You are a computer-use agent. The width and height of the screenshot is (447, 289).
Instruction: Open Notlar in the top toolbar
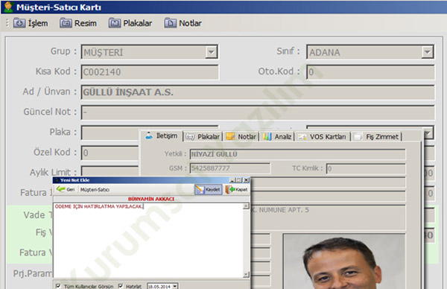[x=183, y=23]
